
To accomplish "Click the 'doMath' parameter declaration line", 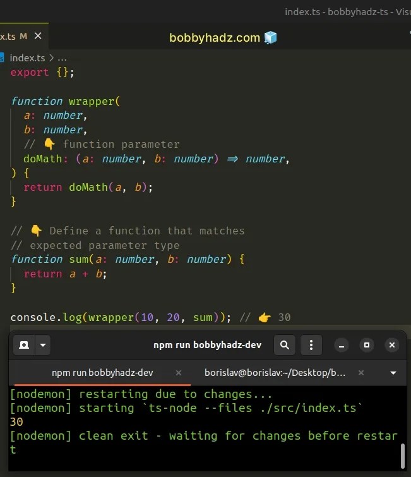I will (x=156, y=159).
